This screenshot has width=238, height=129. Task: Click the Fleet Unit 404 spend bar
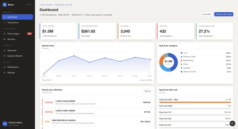[195, 121]
